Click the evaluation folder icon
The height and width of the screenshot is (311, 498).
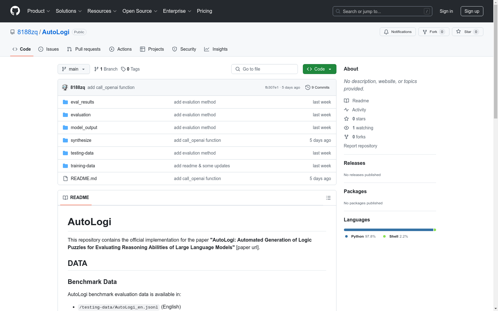[65, 115]
